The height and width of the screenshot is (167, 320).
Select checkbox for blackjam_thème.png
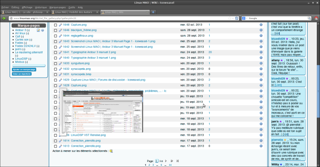[55, 30]
